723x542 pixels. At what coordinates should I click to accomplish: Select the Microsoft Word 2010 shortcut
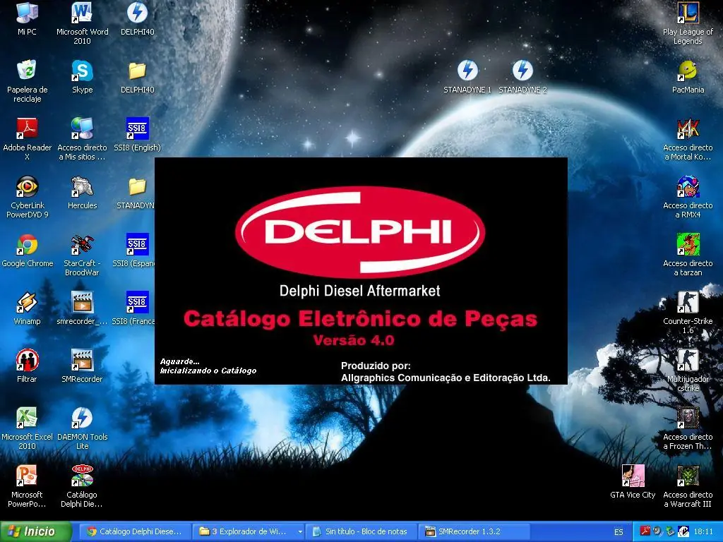tap(82, 23)
